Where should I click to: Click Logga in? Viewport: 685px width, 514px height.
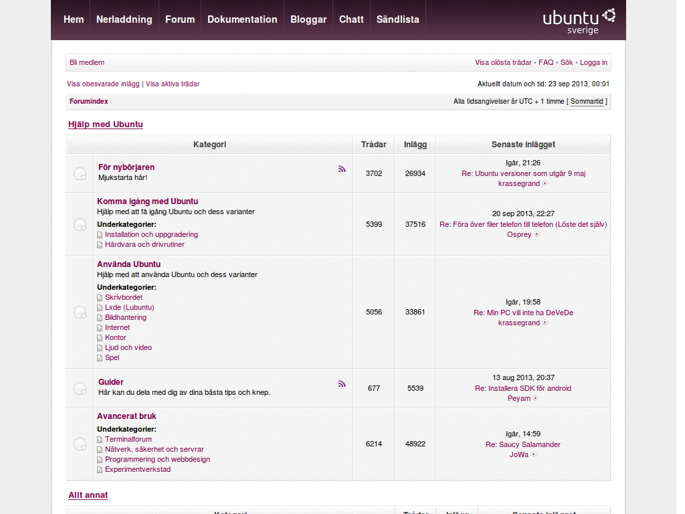pos(593,62)
